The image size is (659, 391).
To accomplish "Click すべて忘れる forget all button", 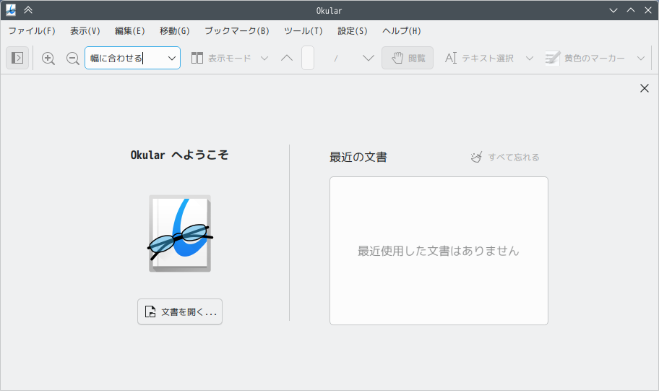I will click(x=505, y=158).
